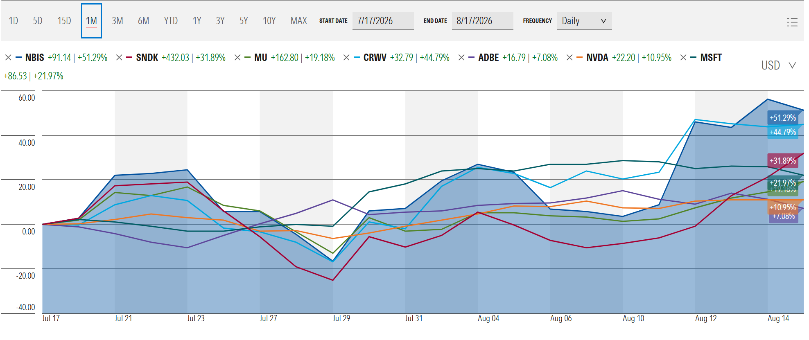
Task: Remove SNDK ticker from comparison
Action: 119,58
